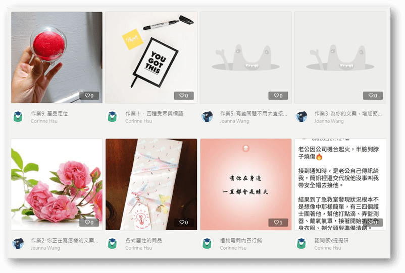Open Corinne Hsu avatar beside 認同感x提提研

[301, 244]
